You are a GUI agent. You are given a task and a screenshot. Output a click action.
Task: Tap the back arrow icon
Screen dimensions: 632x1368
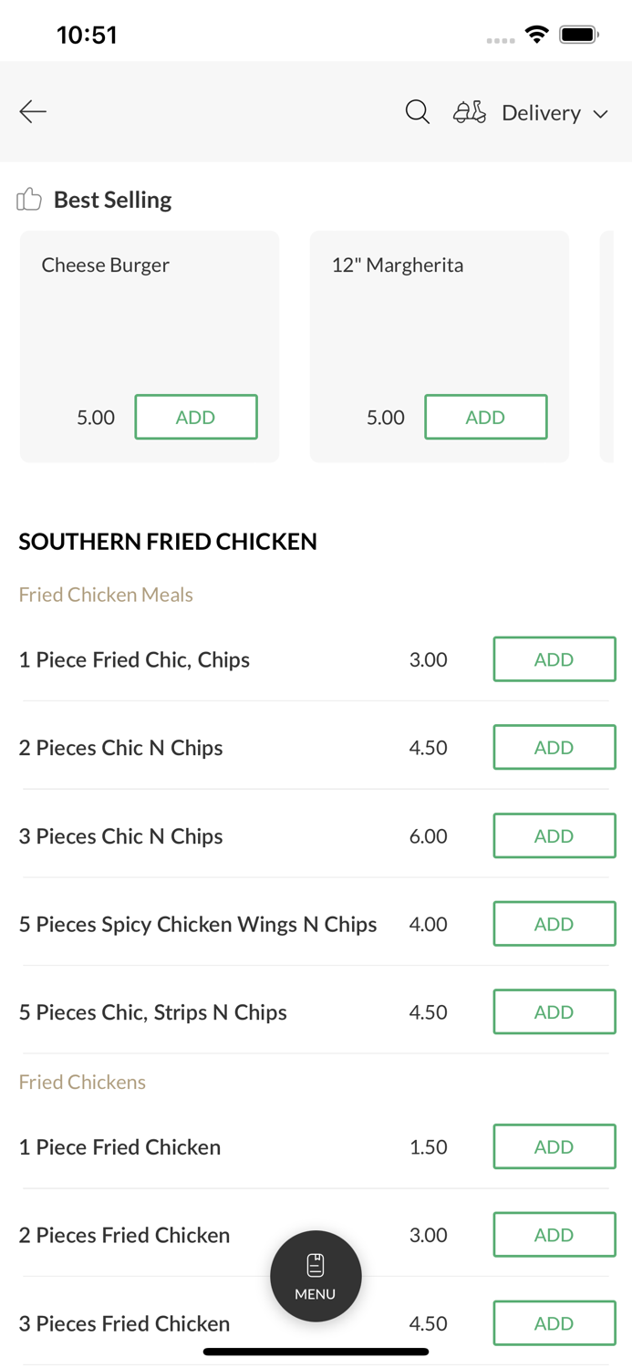33,111
